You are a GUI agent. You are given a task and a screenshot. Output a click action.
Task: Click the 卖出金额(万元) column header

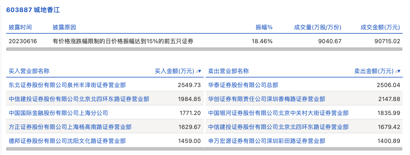(x=374, y=71)
